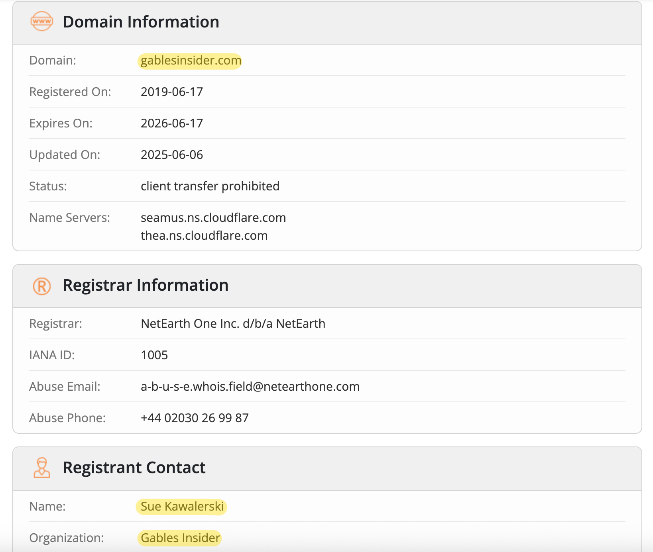653x552 pixels.
Task: Click the status client transfer prohibited
Action: (x=210, y=186)
